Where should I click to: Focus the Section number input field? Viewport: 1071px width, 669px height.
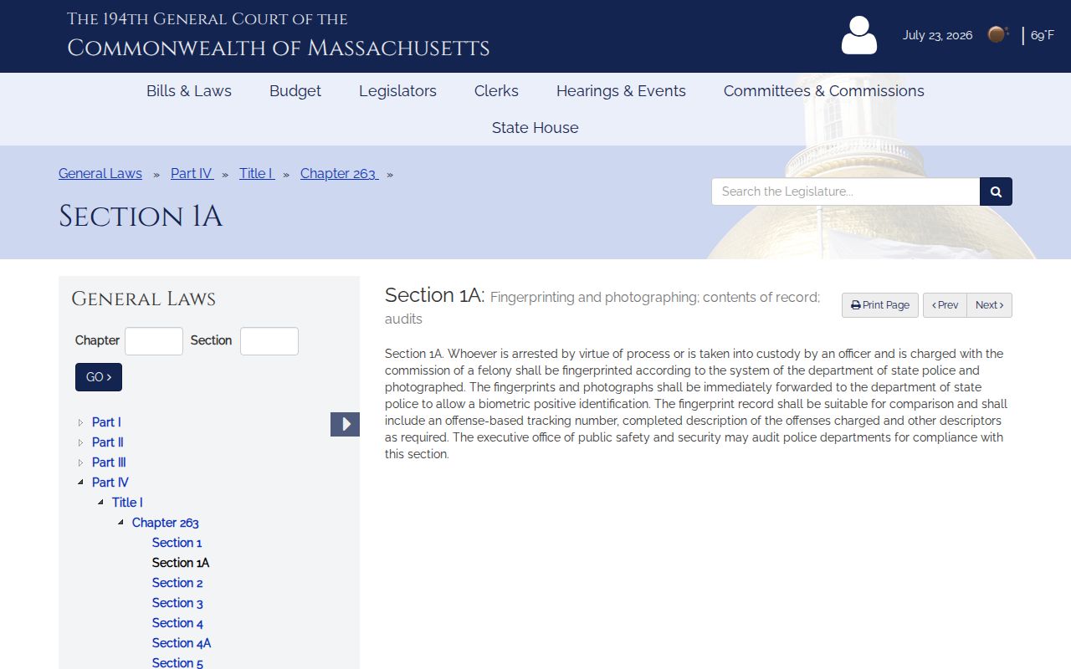coord(269,341)
